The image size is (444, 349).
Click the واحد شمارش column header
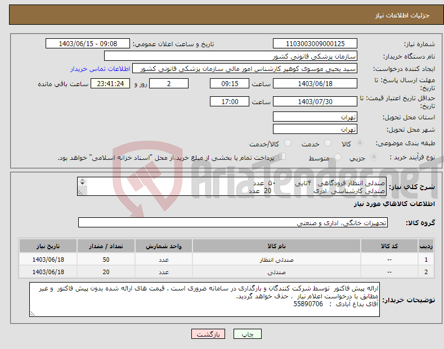164,246
